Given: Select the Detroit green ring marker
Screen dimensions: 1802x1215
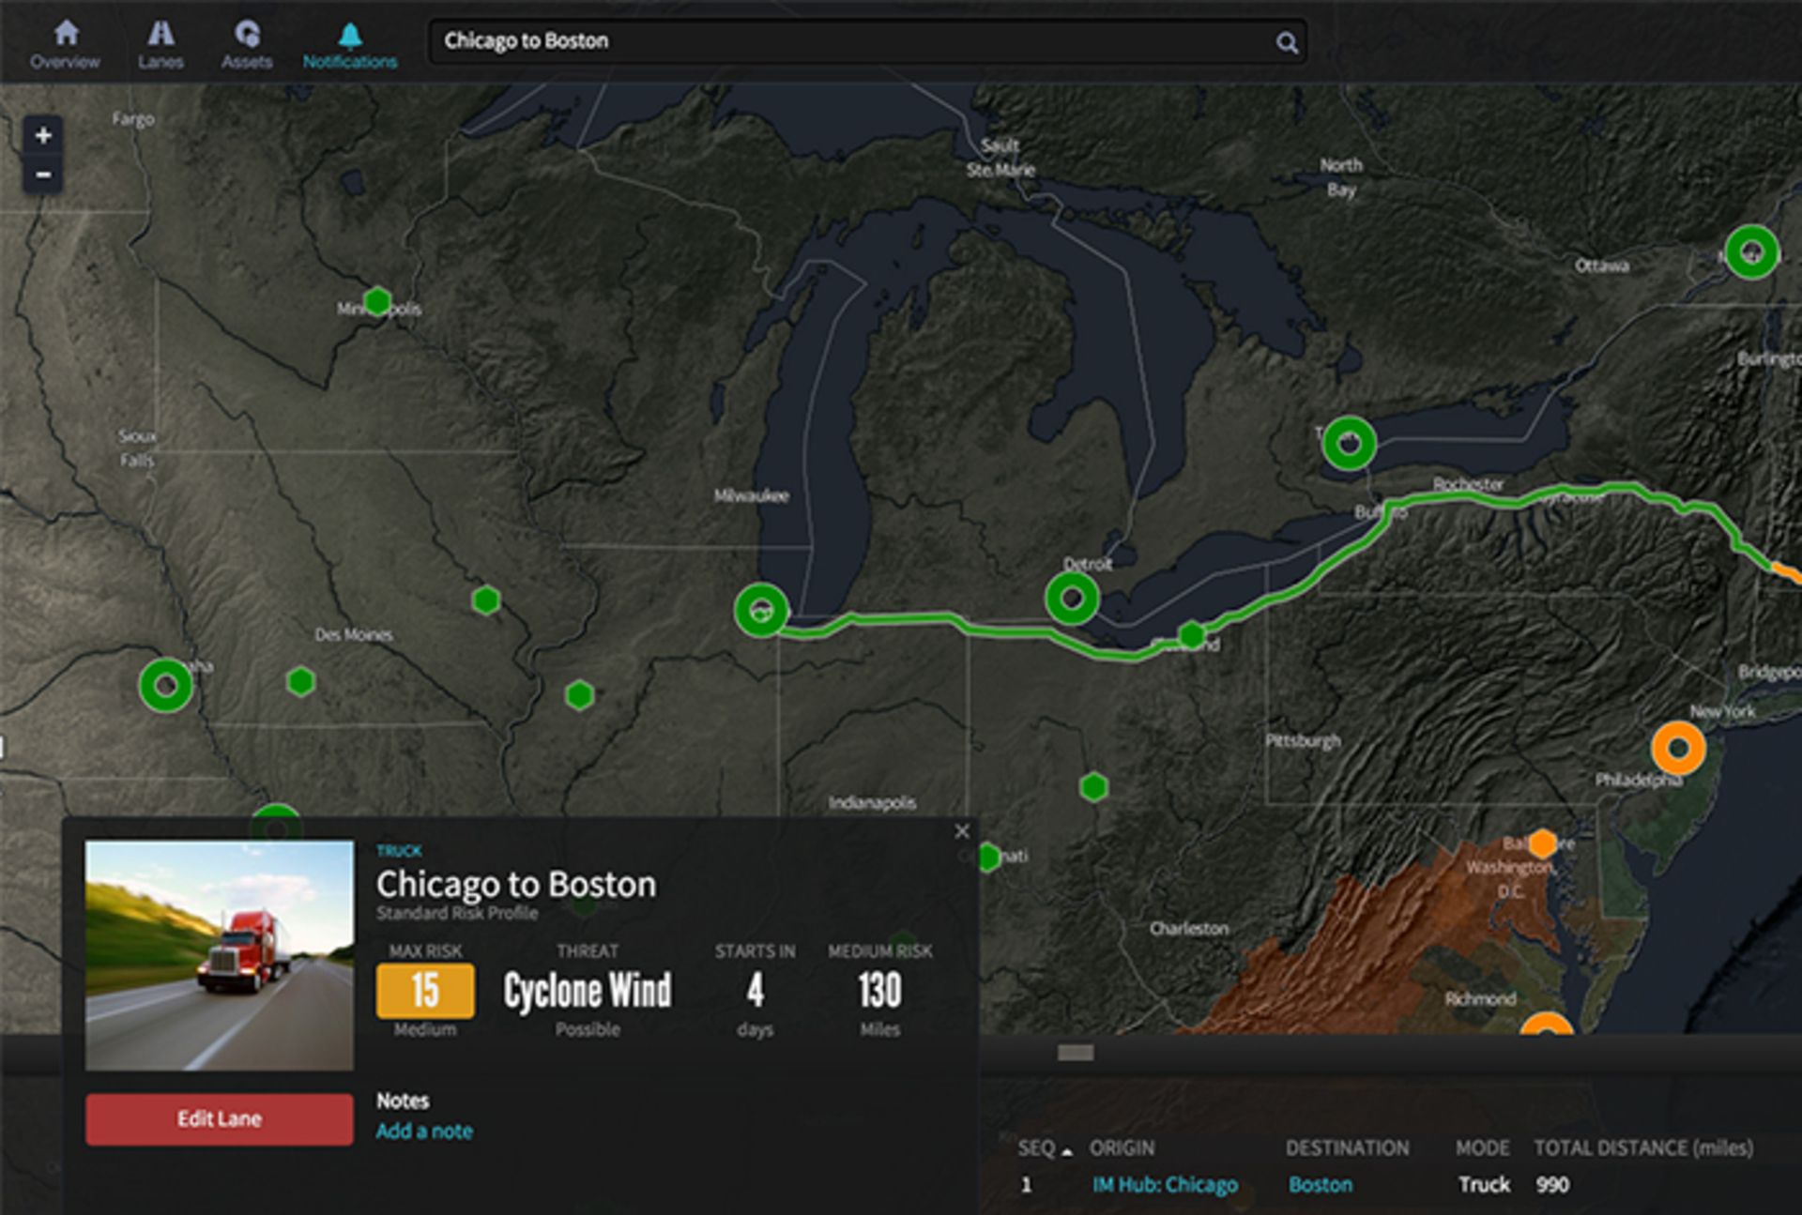Looking at the screenshot, I should [x=1072, y=598].
